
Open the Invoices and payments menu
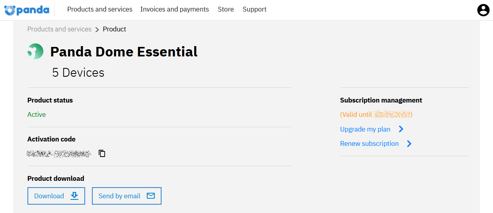[175, 9]
